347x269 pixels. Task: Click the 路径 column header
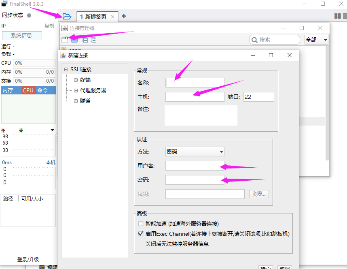tap(8, 199)
